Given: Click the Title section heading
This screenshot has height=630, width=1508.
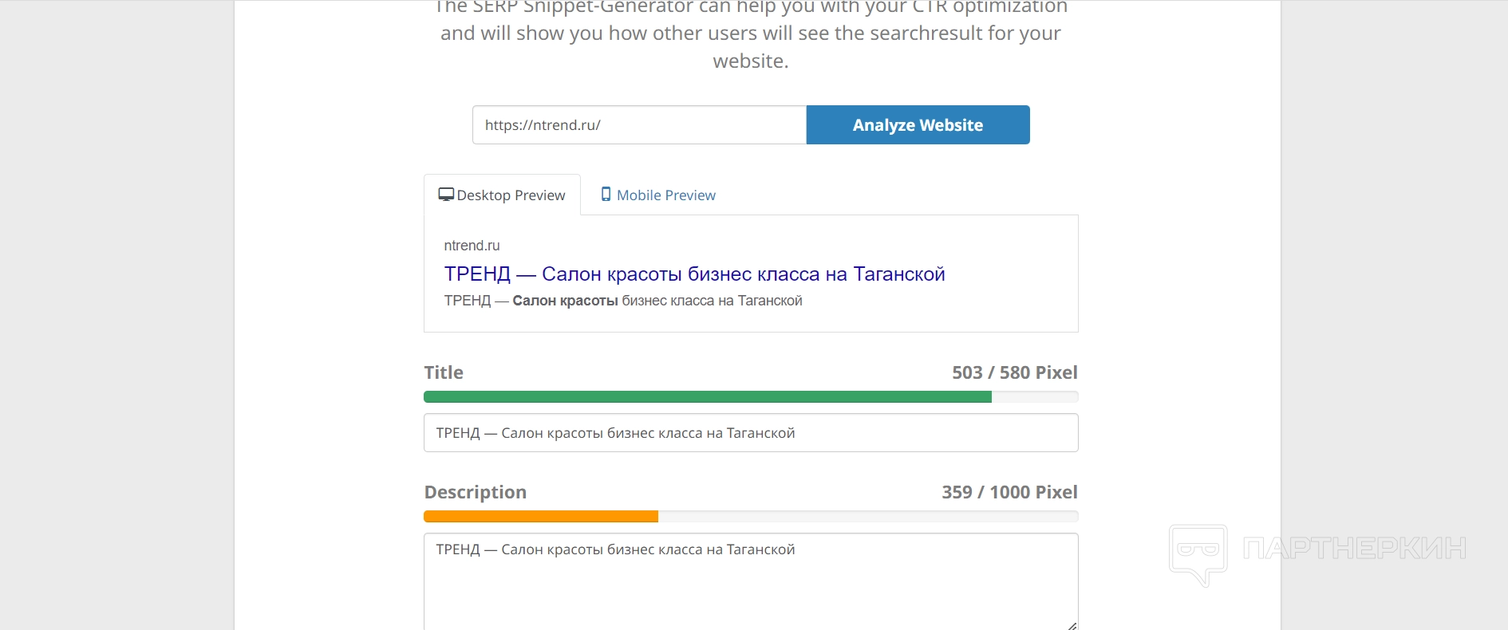Looking at the screenshot, I should pyautogui.click(x=444, y=372).
